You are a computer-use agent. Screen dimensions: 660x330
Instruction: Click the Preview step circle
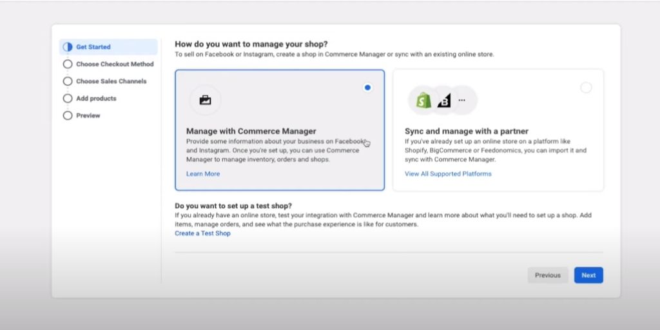[x=67, y=115]
